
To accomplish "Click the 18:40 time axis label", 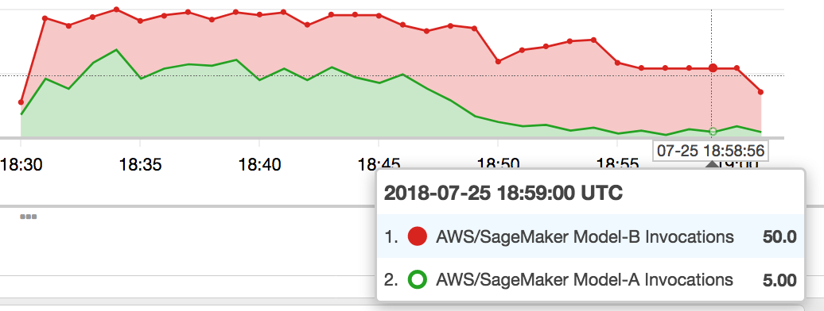I will coord(259,165).
